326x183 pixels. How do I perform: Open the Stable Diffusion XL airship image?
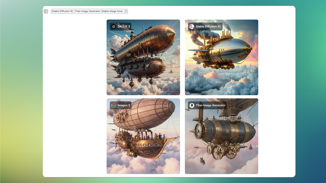221,61
